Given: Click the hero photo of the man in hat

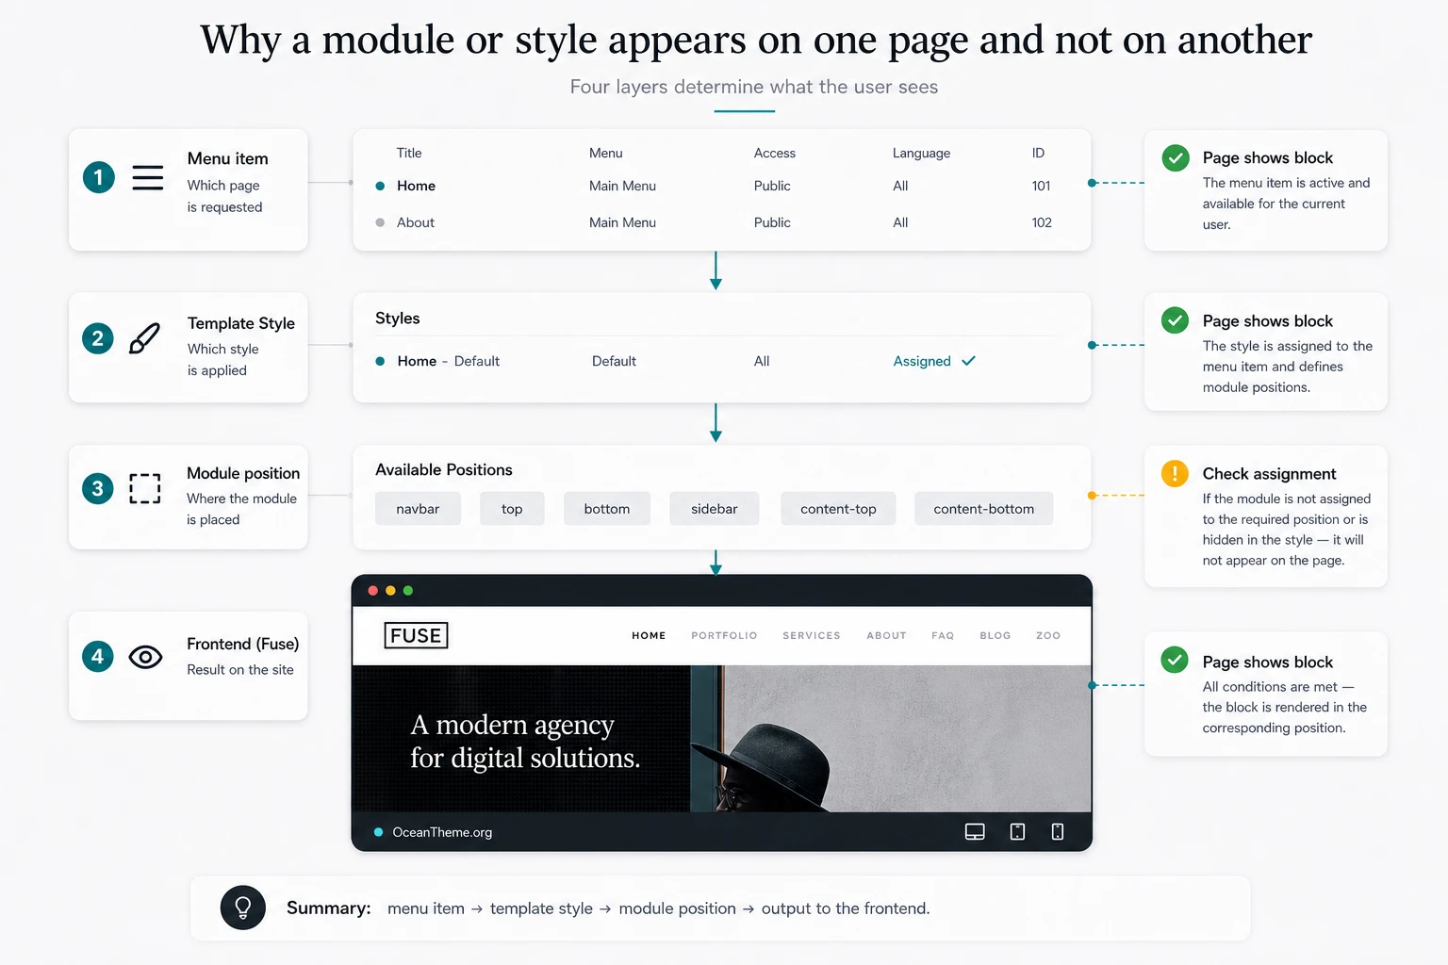Looking at the screenshot, I should pos(891,739).
